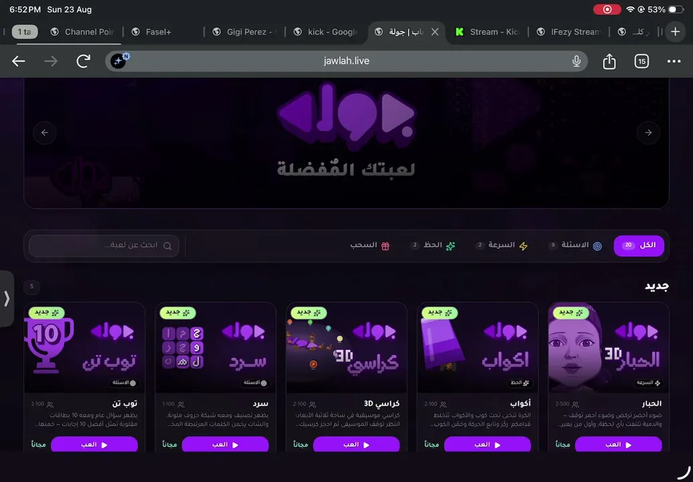This screenshot has width=693, height=482.
Task: Select the الكل filter with 20 games
Action: (639, 246)
